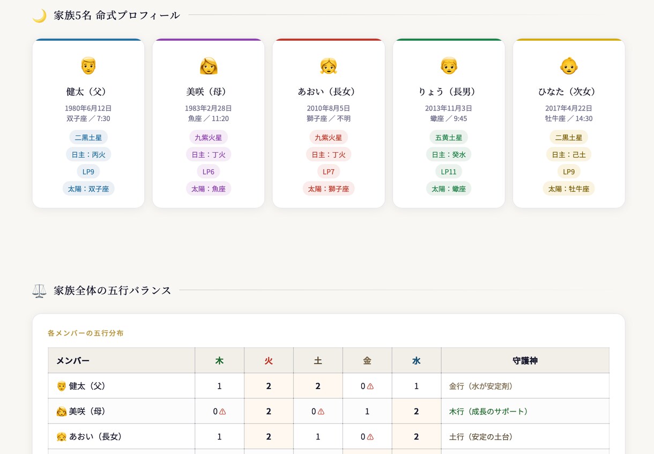Click birthdate 1983年2月28日
Image resolution: width=654 pixels, height=454 pixels.
pyautogui.click(x=209, y=108)
